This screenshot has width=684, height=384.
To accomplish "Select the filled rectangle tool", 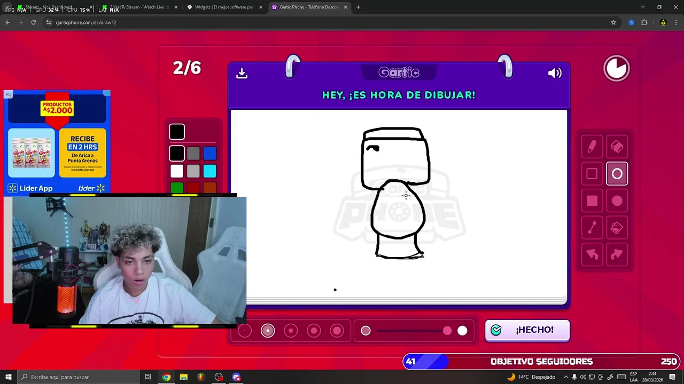I will coord(592,201).
